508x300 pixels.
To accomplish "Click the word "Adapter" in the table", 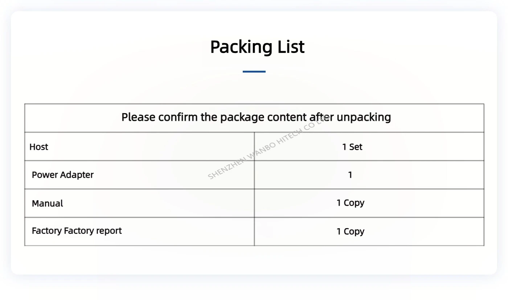I will click(77, 175).
